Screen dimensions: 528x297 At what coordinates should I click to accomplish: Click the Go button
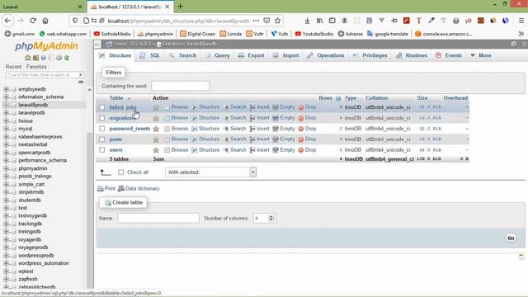pyautogui.click(x=511, y=238)
